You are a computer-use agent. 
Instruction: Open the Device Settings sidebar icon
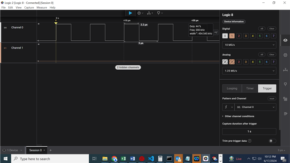tap(285, 40)
